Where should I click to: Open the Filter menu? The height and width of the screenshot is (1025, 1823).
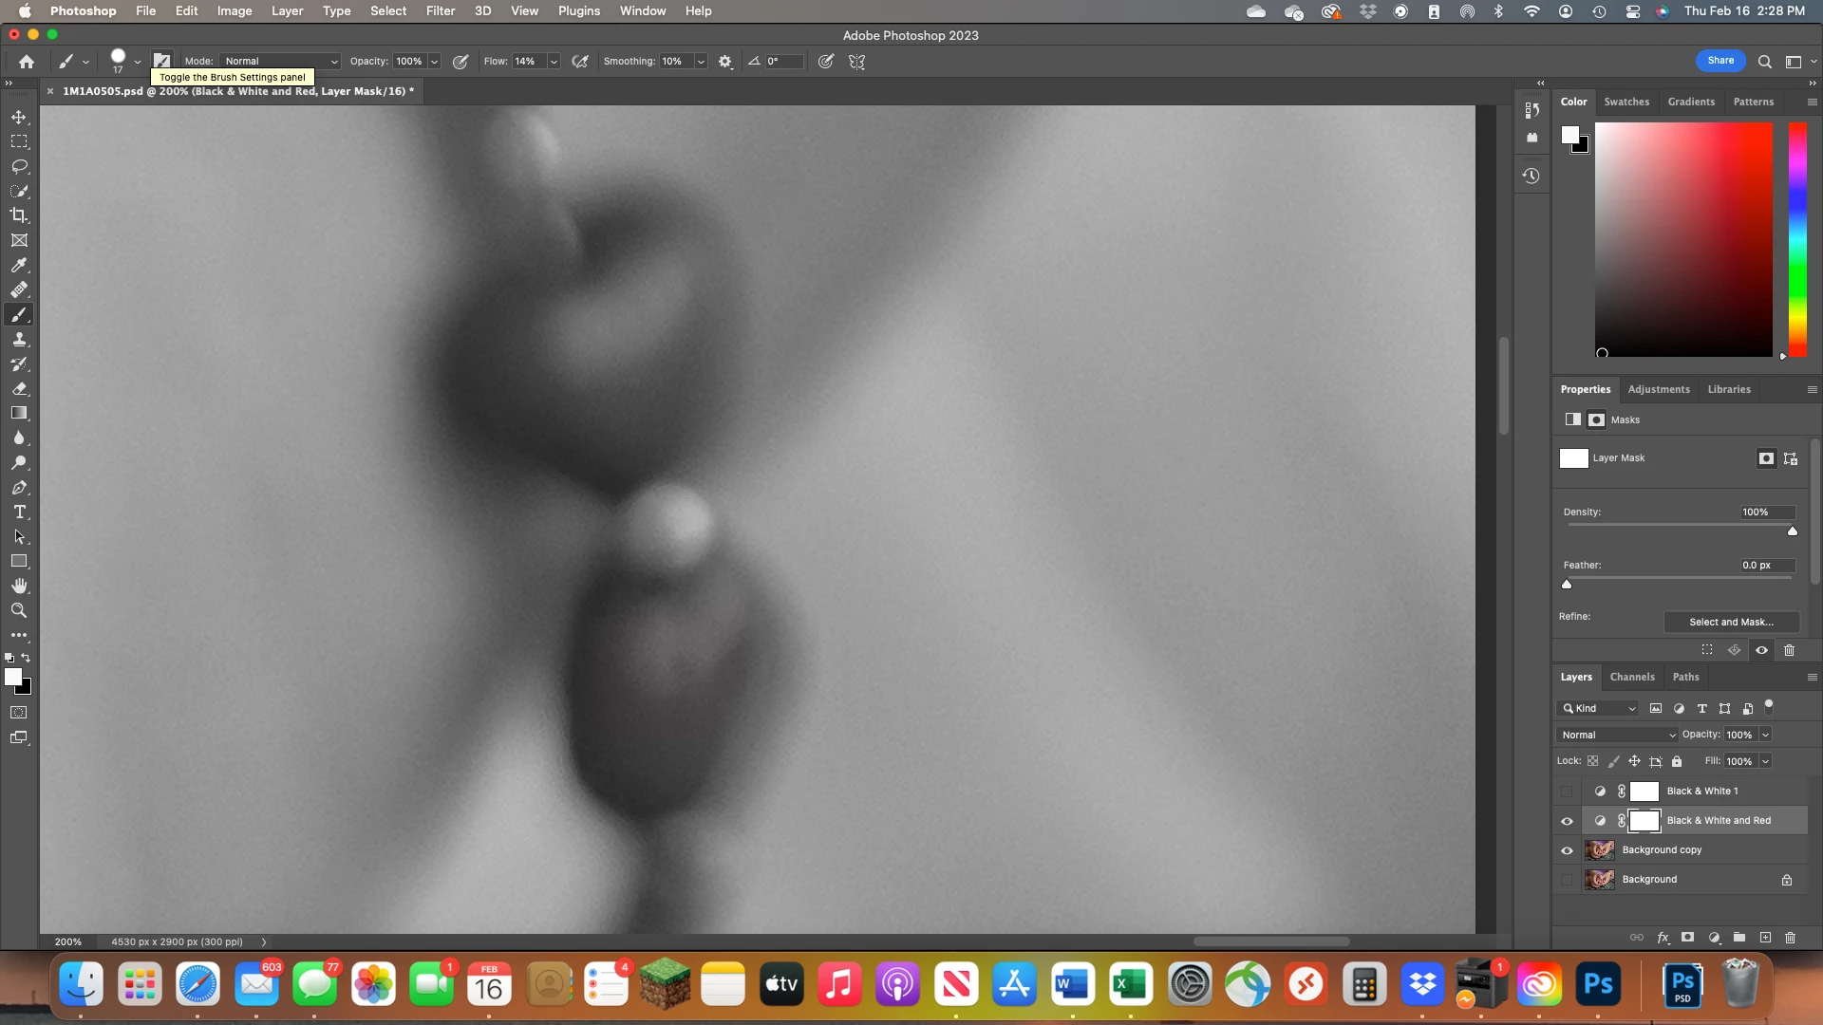440,11
